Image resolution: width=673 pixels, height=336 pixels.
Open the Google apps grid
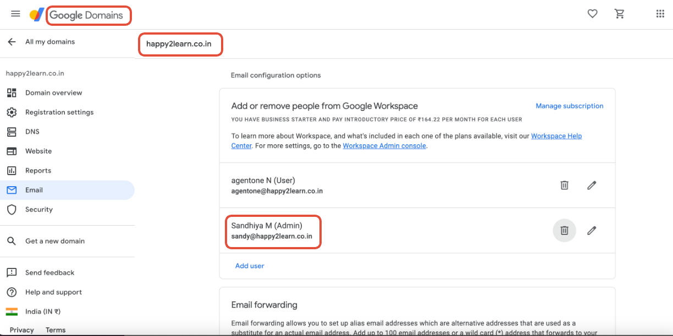(660, 14)
